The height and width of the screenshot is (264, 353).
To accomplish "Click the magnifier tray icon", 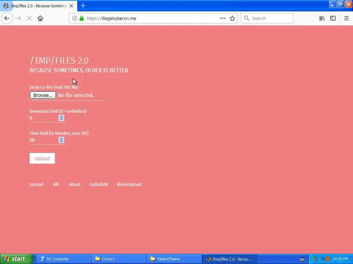I will coord(328,259).
